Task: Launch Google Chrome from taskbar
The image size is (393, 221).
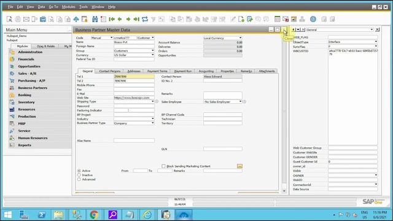Action: pyautogui.click(x=94, y=215)
